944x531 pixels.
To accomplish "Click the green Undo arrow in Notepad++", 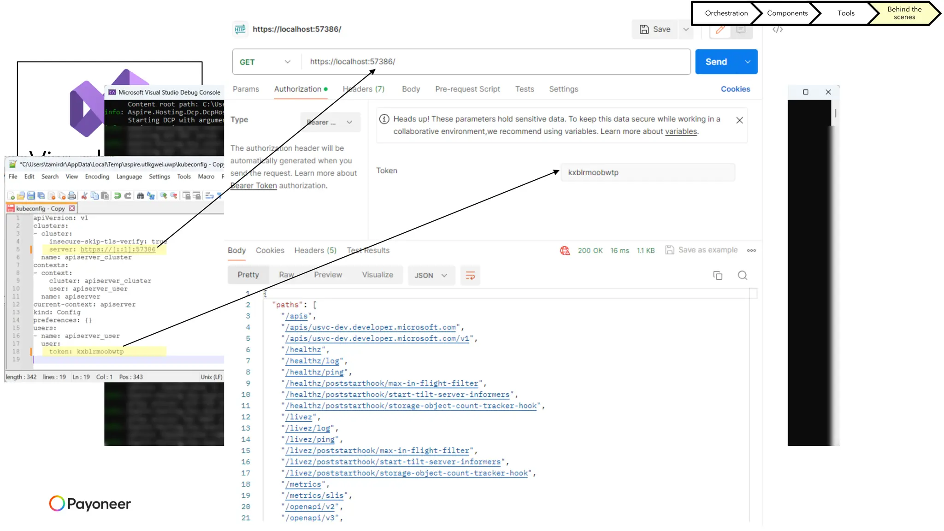I will coord(118,196).
